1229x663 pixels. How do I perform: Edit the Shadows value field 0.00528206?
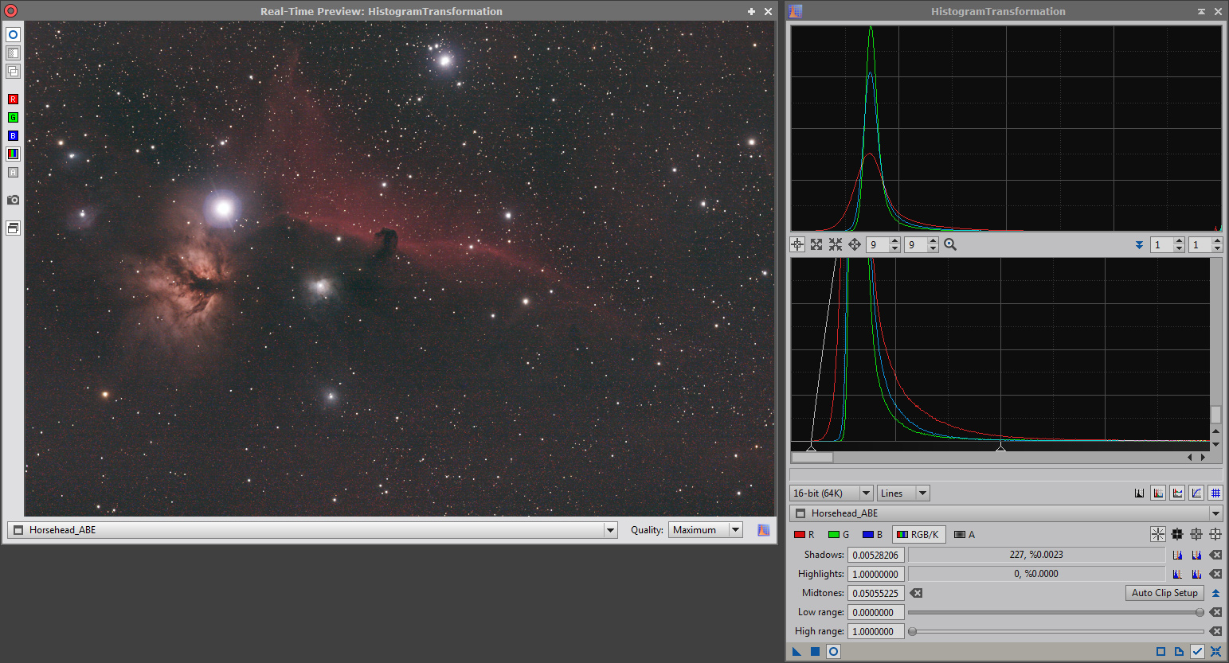pyautogui.click(x=876, y=555)
